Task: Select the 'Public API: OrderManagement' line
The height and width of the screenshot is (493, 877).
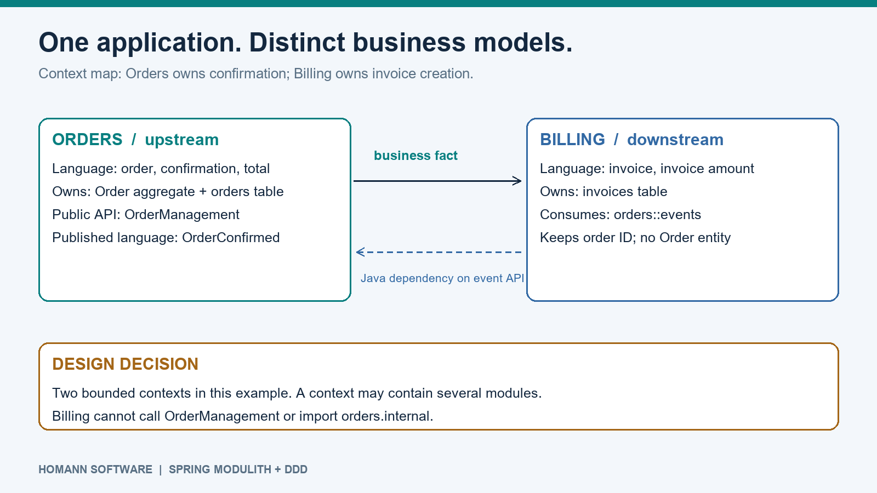Action: (x=146, y=215)
